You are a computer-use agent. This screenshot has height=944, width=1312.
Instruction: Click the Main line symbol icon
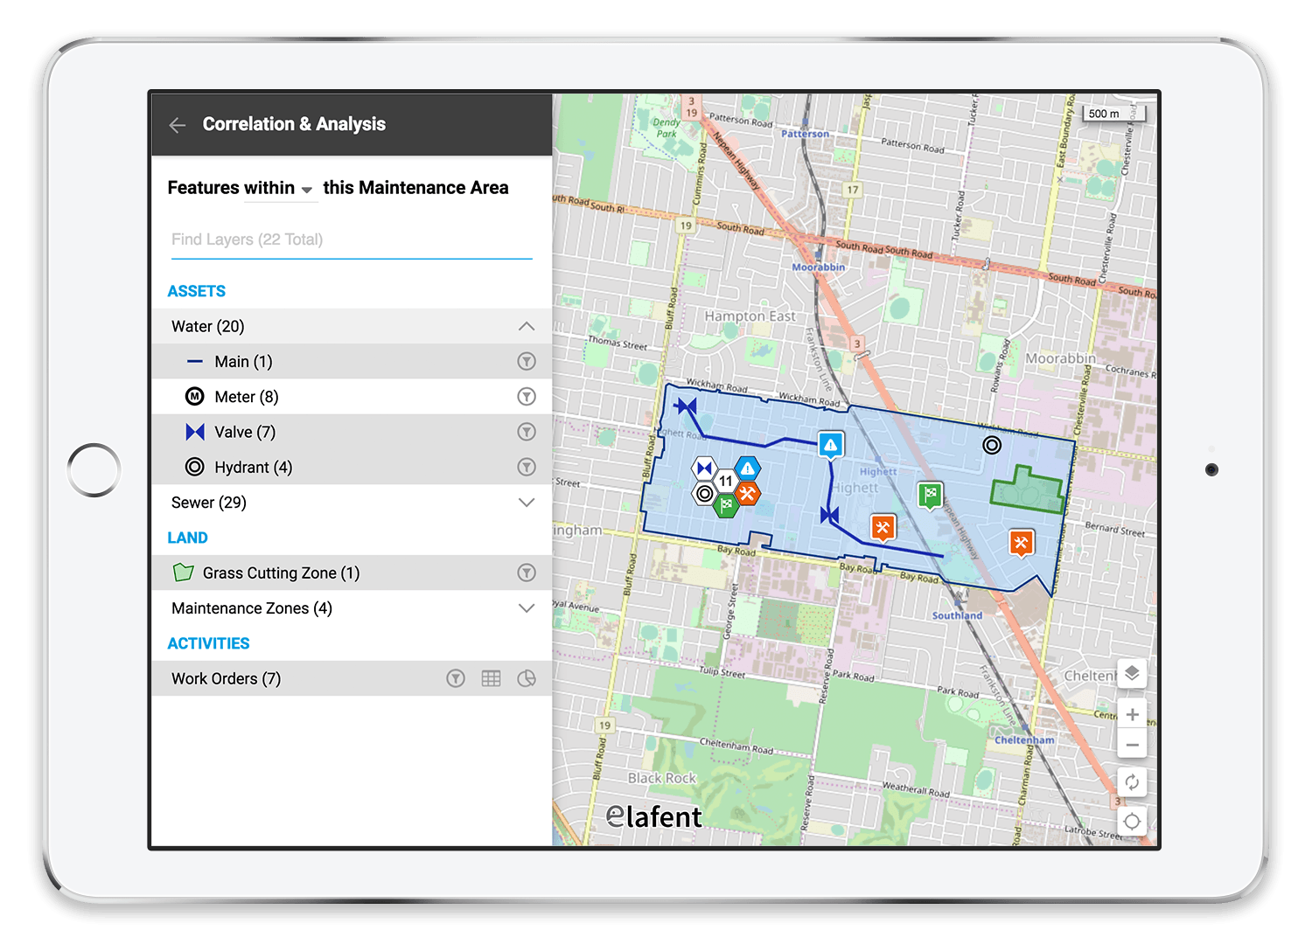pos(195,361)
